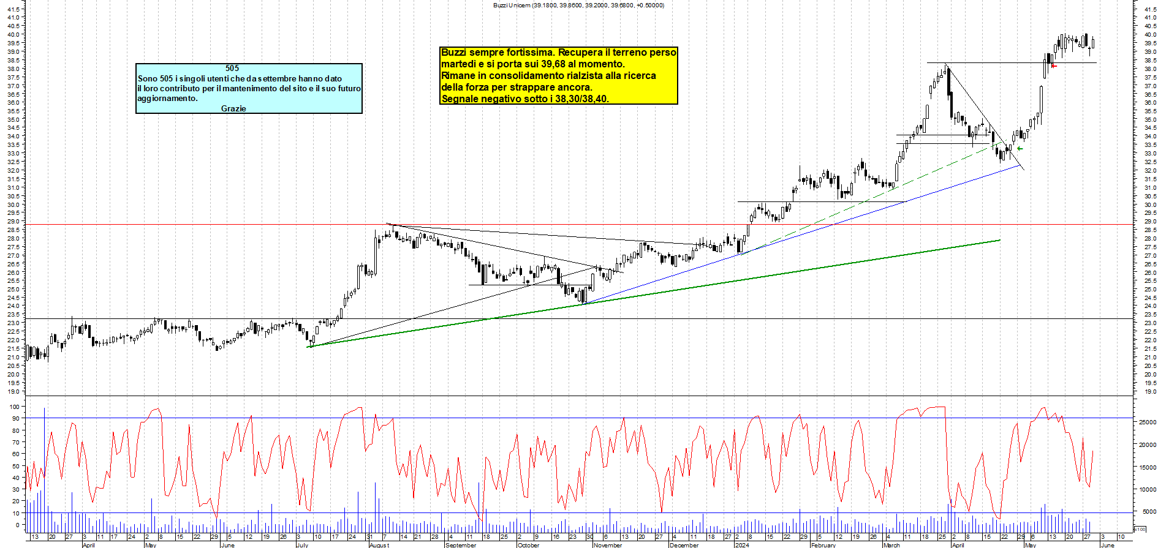Click the Buzzi Unicem chart title
This screenshot has width=1158, height=548.
578,6
